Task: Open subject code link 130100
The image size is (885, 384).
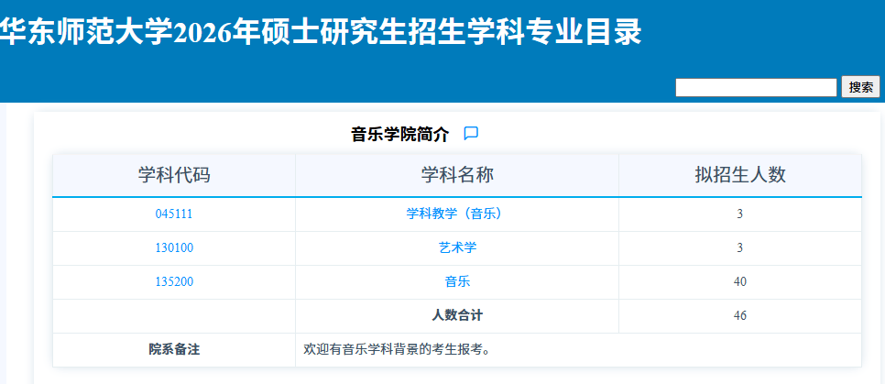Action: (174, 248)
